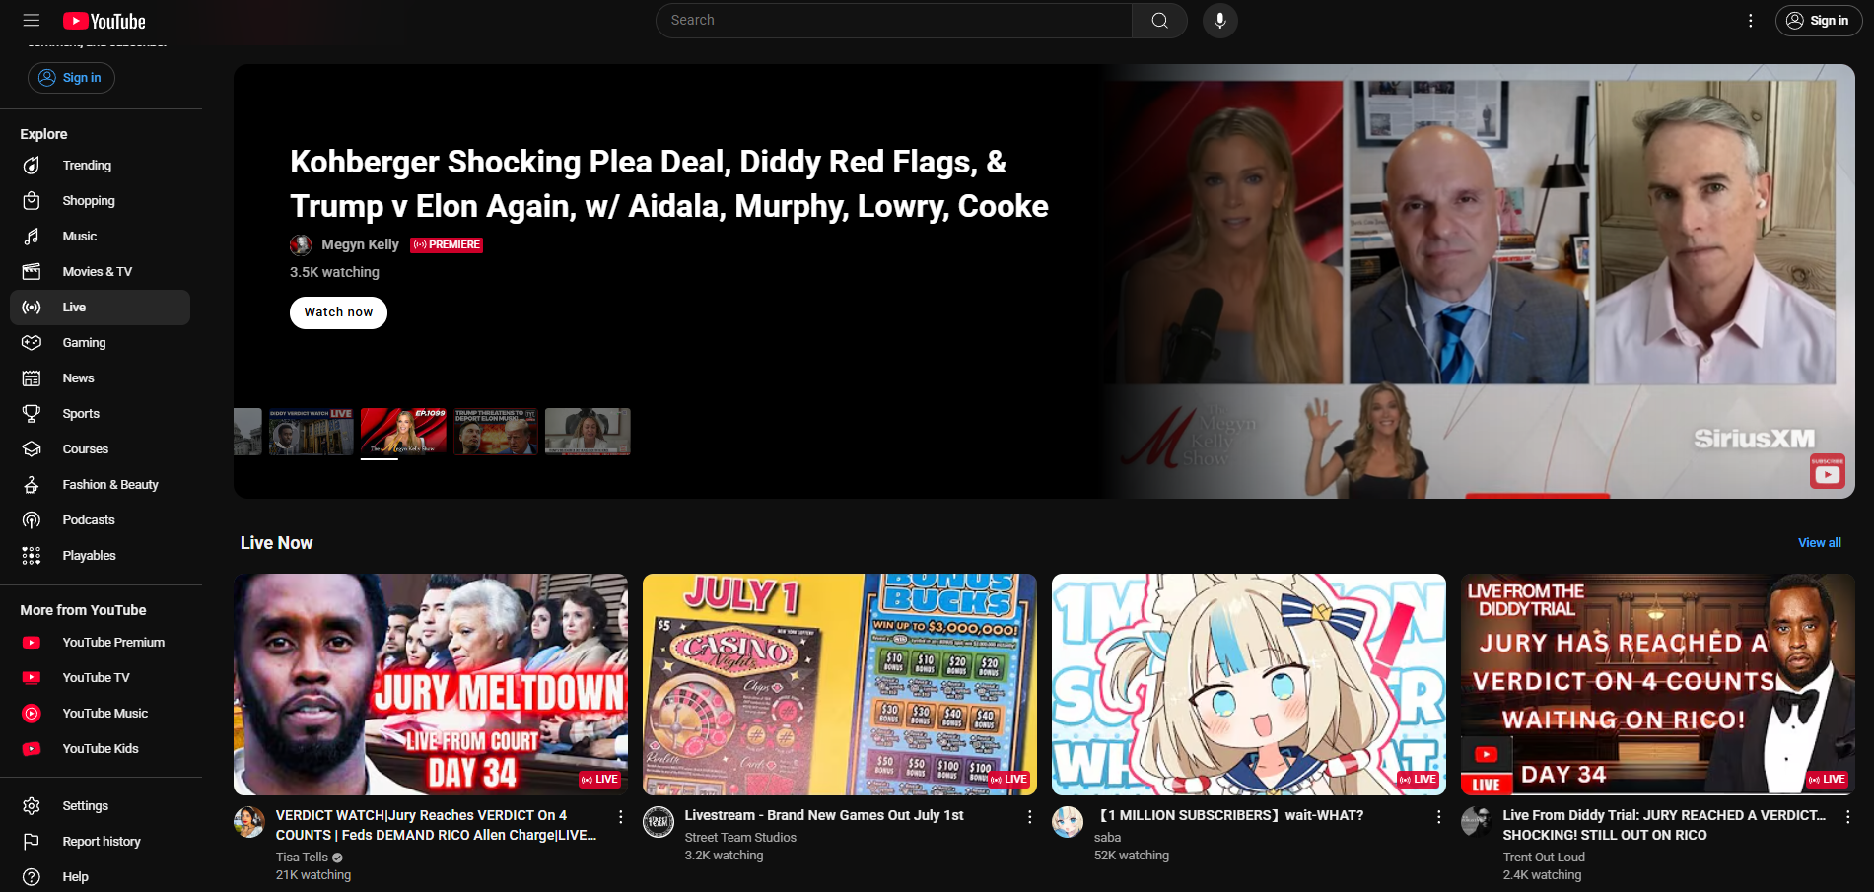
Task: Click the Help question mark icon
Action: point(32,877)
